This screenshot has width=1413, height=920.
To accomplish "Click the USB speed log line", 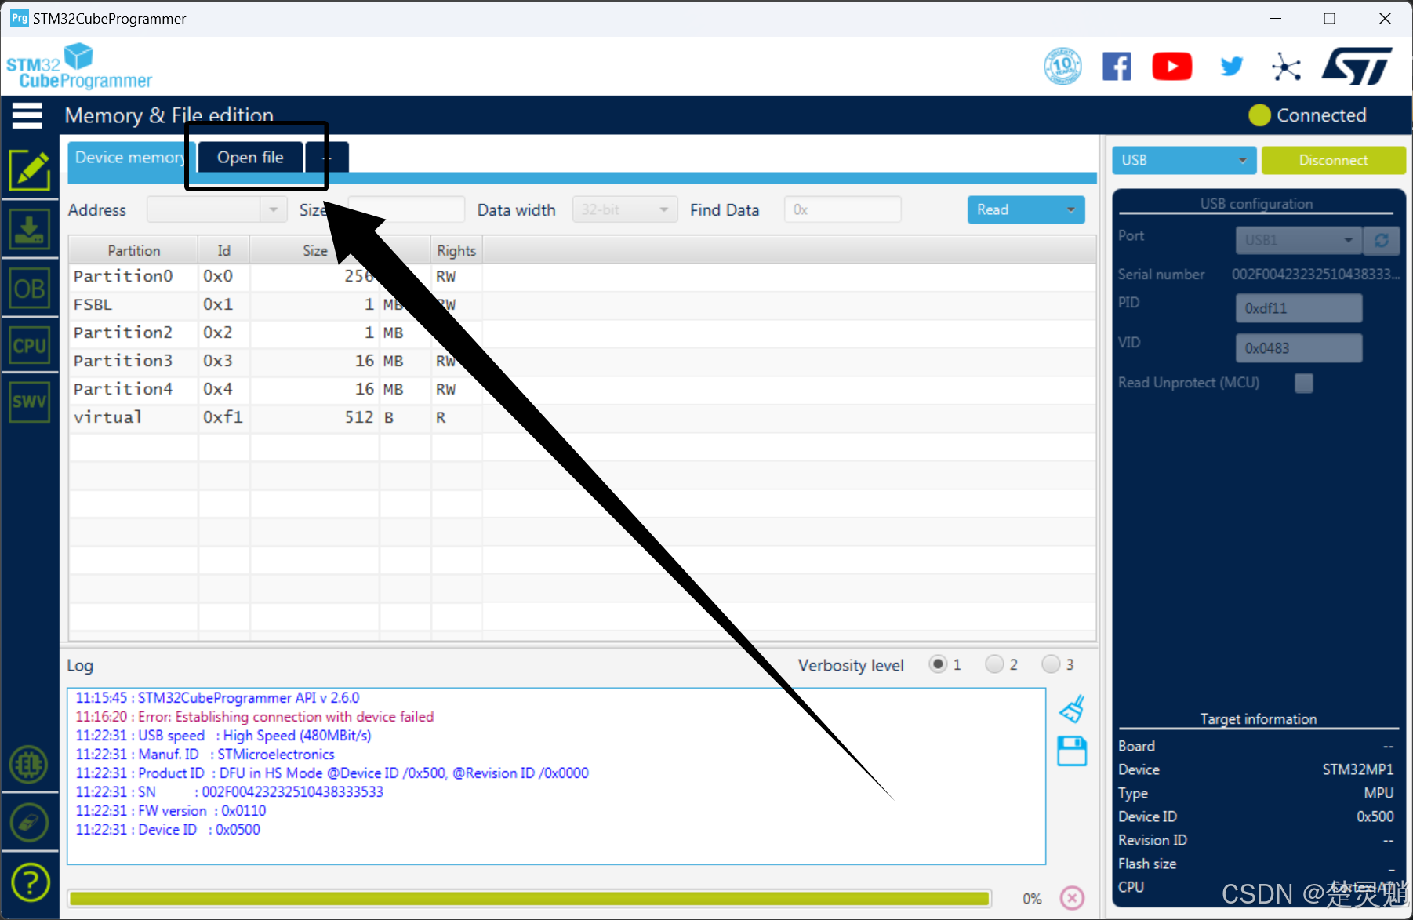I will tap(223, 735).
